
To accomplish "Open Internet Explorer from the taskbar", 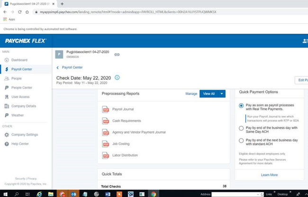I will pos(39,194).
